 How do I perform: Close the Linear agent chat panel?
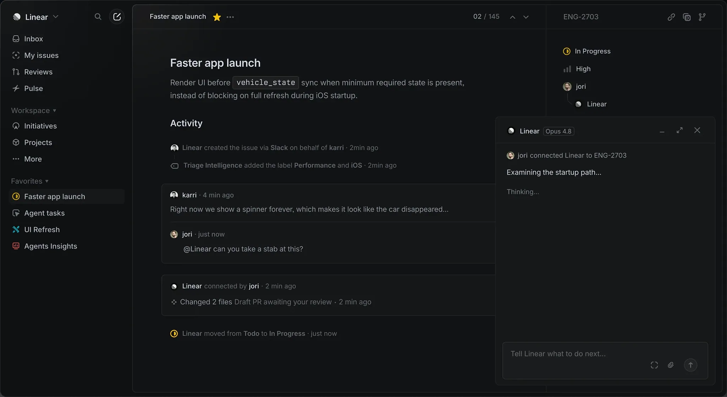(x=697, y=130)
